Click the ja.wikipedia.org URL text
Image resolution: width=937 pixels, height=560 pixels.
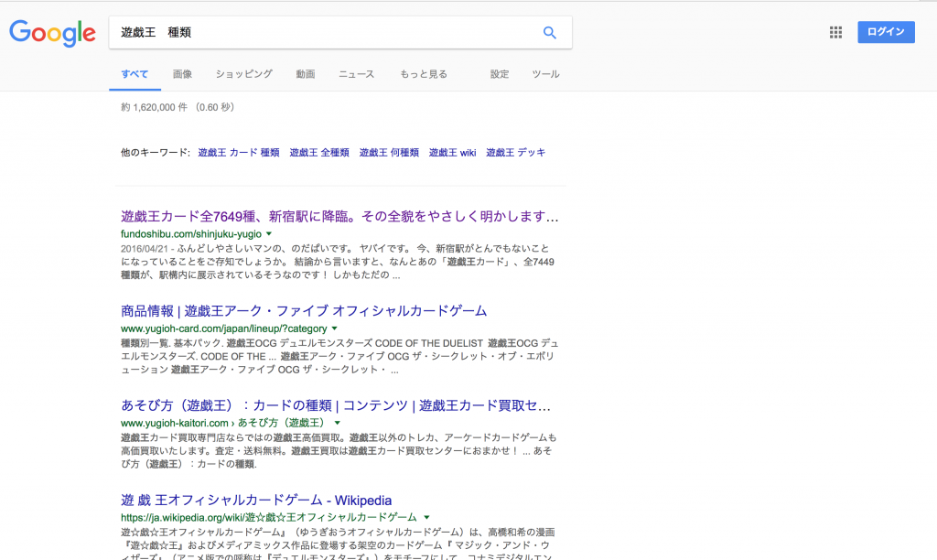click(x=269, y=517)
